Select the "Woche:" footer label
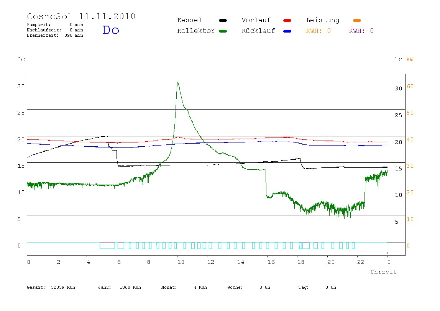The image size is (440, 311). (x=235, y=287)
